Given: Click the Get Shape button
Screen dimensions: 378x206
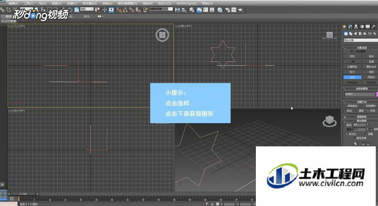Looking at the screenshot, I should 370,106.
